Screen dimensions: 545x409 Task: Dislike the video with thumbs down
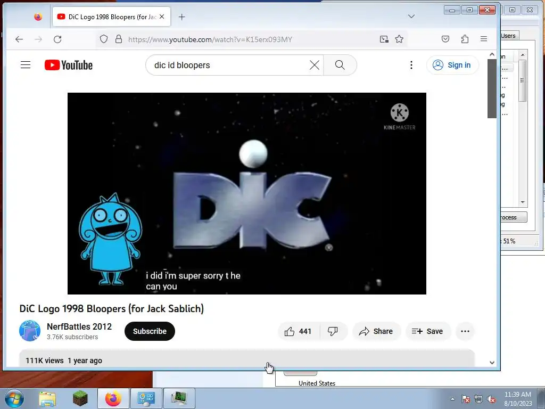coord(333,331)
